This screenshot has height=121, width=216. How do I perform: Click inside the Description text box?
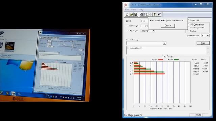click(166, 50)
